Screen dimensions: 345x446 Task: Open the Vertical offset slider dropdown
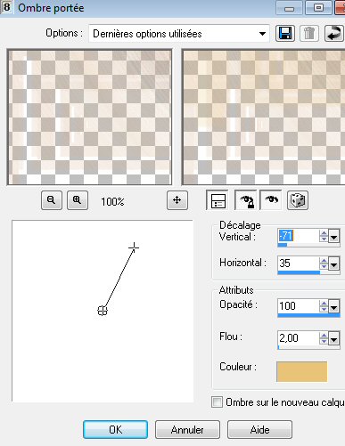[334, 237]
